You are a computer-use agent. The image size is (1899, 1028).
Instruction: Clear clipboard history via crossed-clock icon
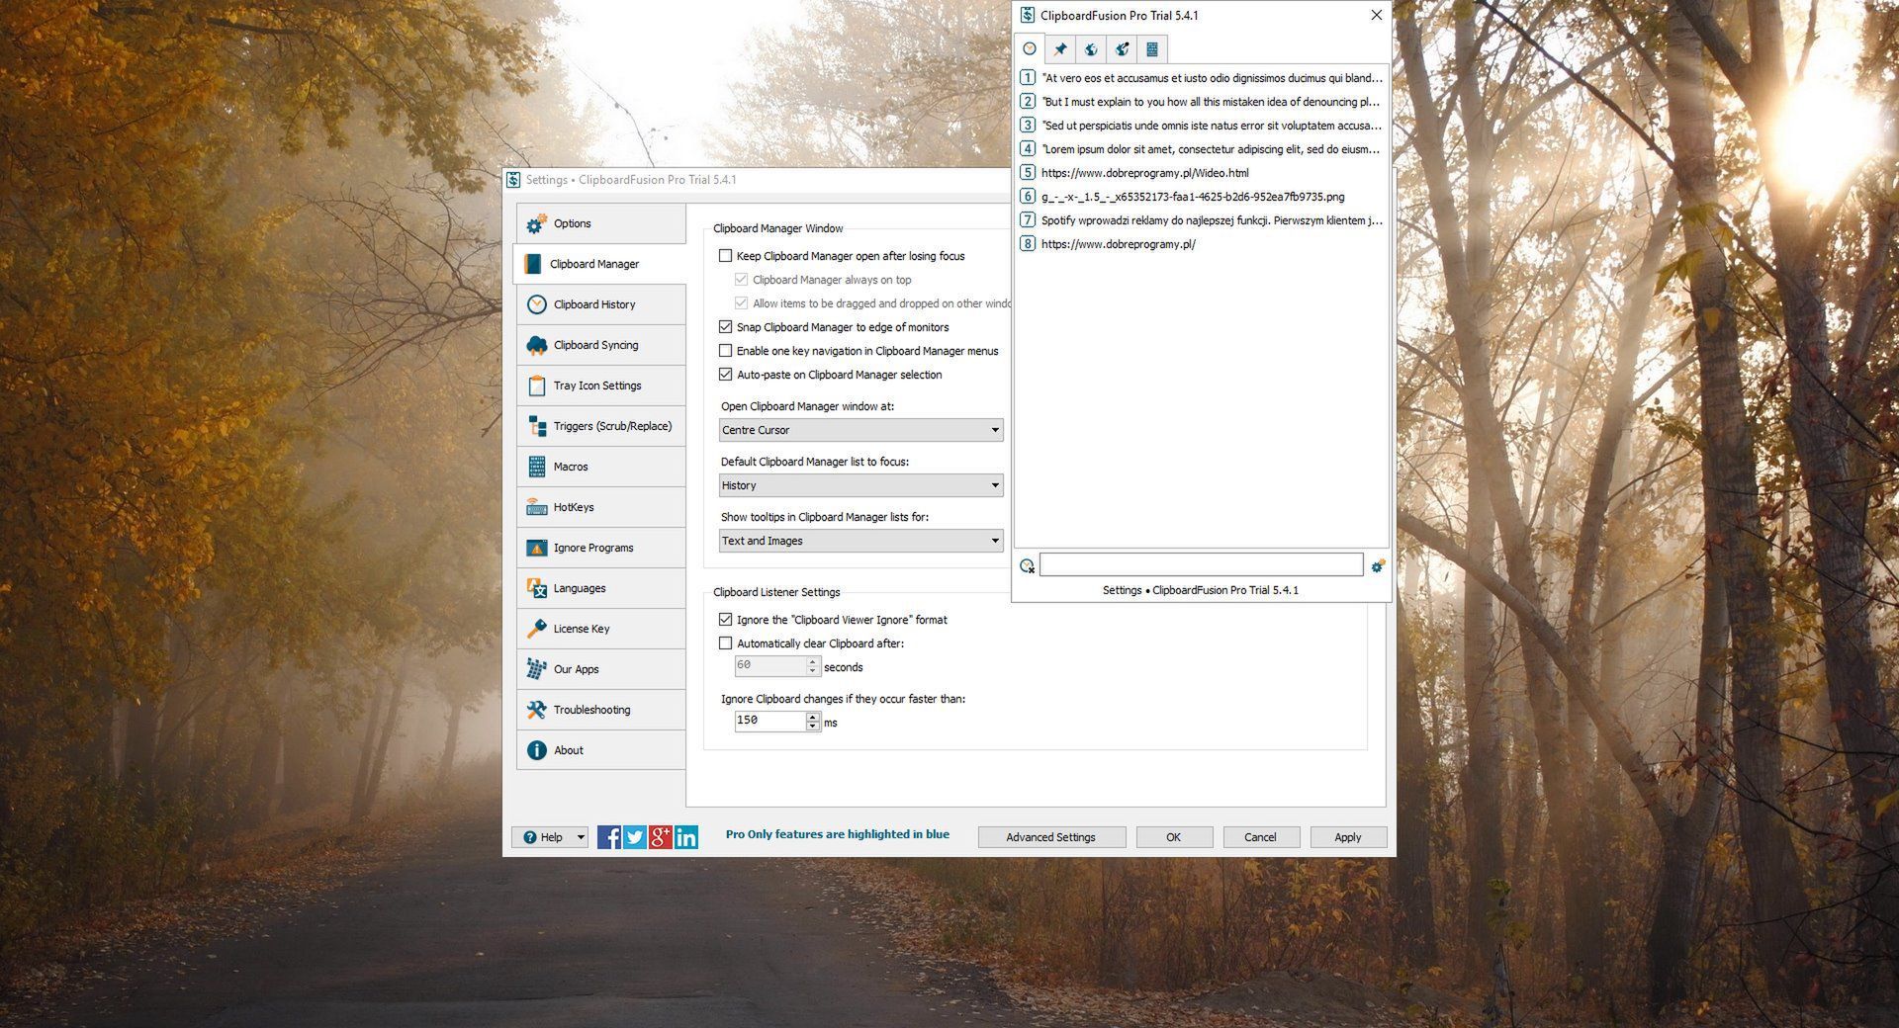click(x=1027, y=565)
